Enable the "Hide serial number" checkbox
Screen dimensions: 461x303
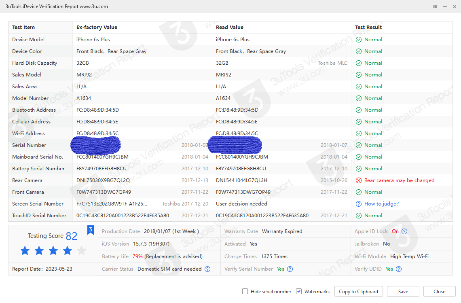coord(245,291)
